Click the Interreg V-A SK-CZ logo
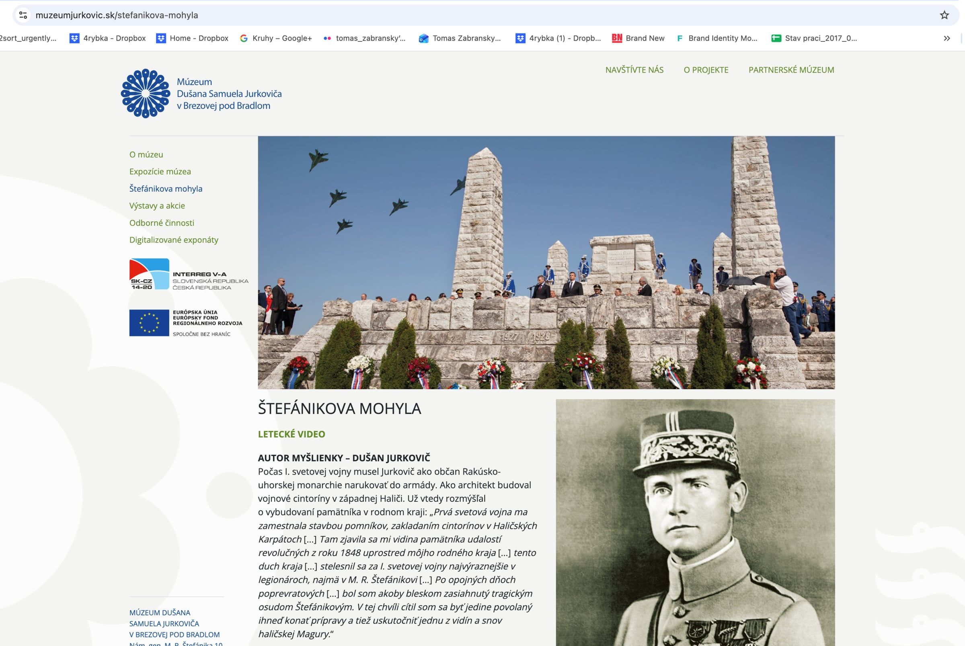Screen dimensions: 965x646 click(189, 275)
